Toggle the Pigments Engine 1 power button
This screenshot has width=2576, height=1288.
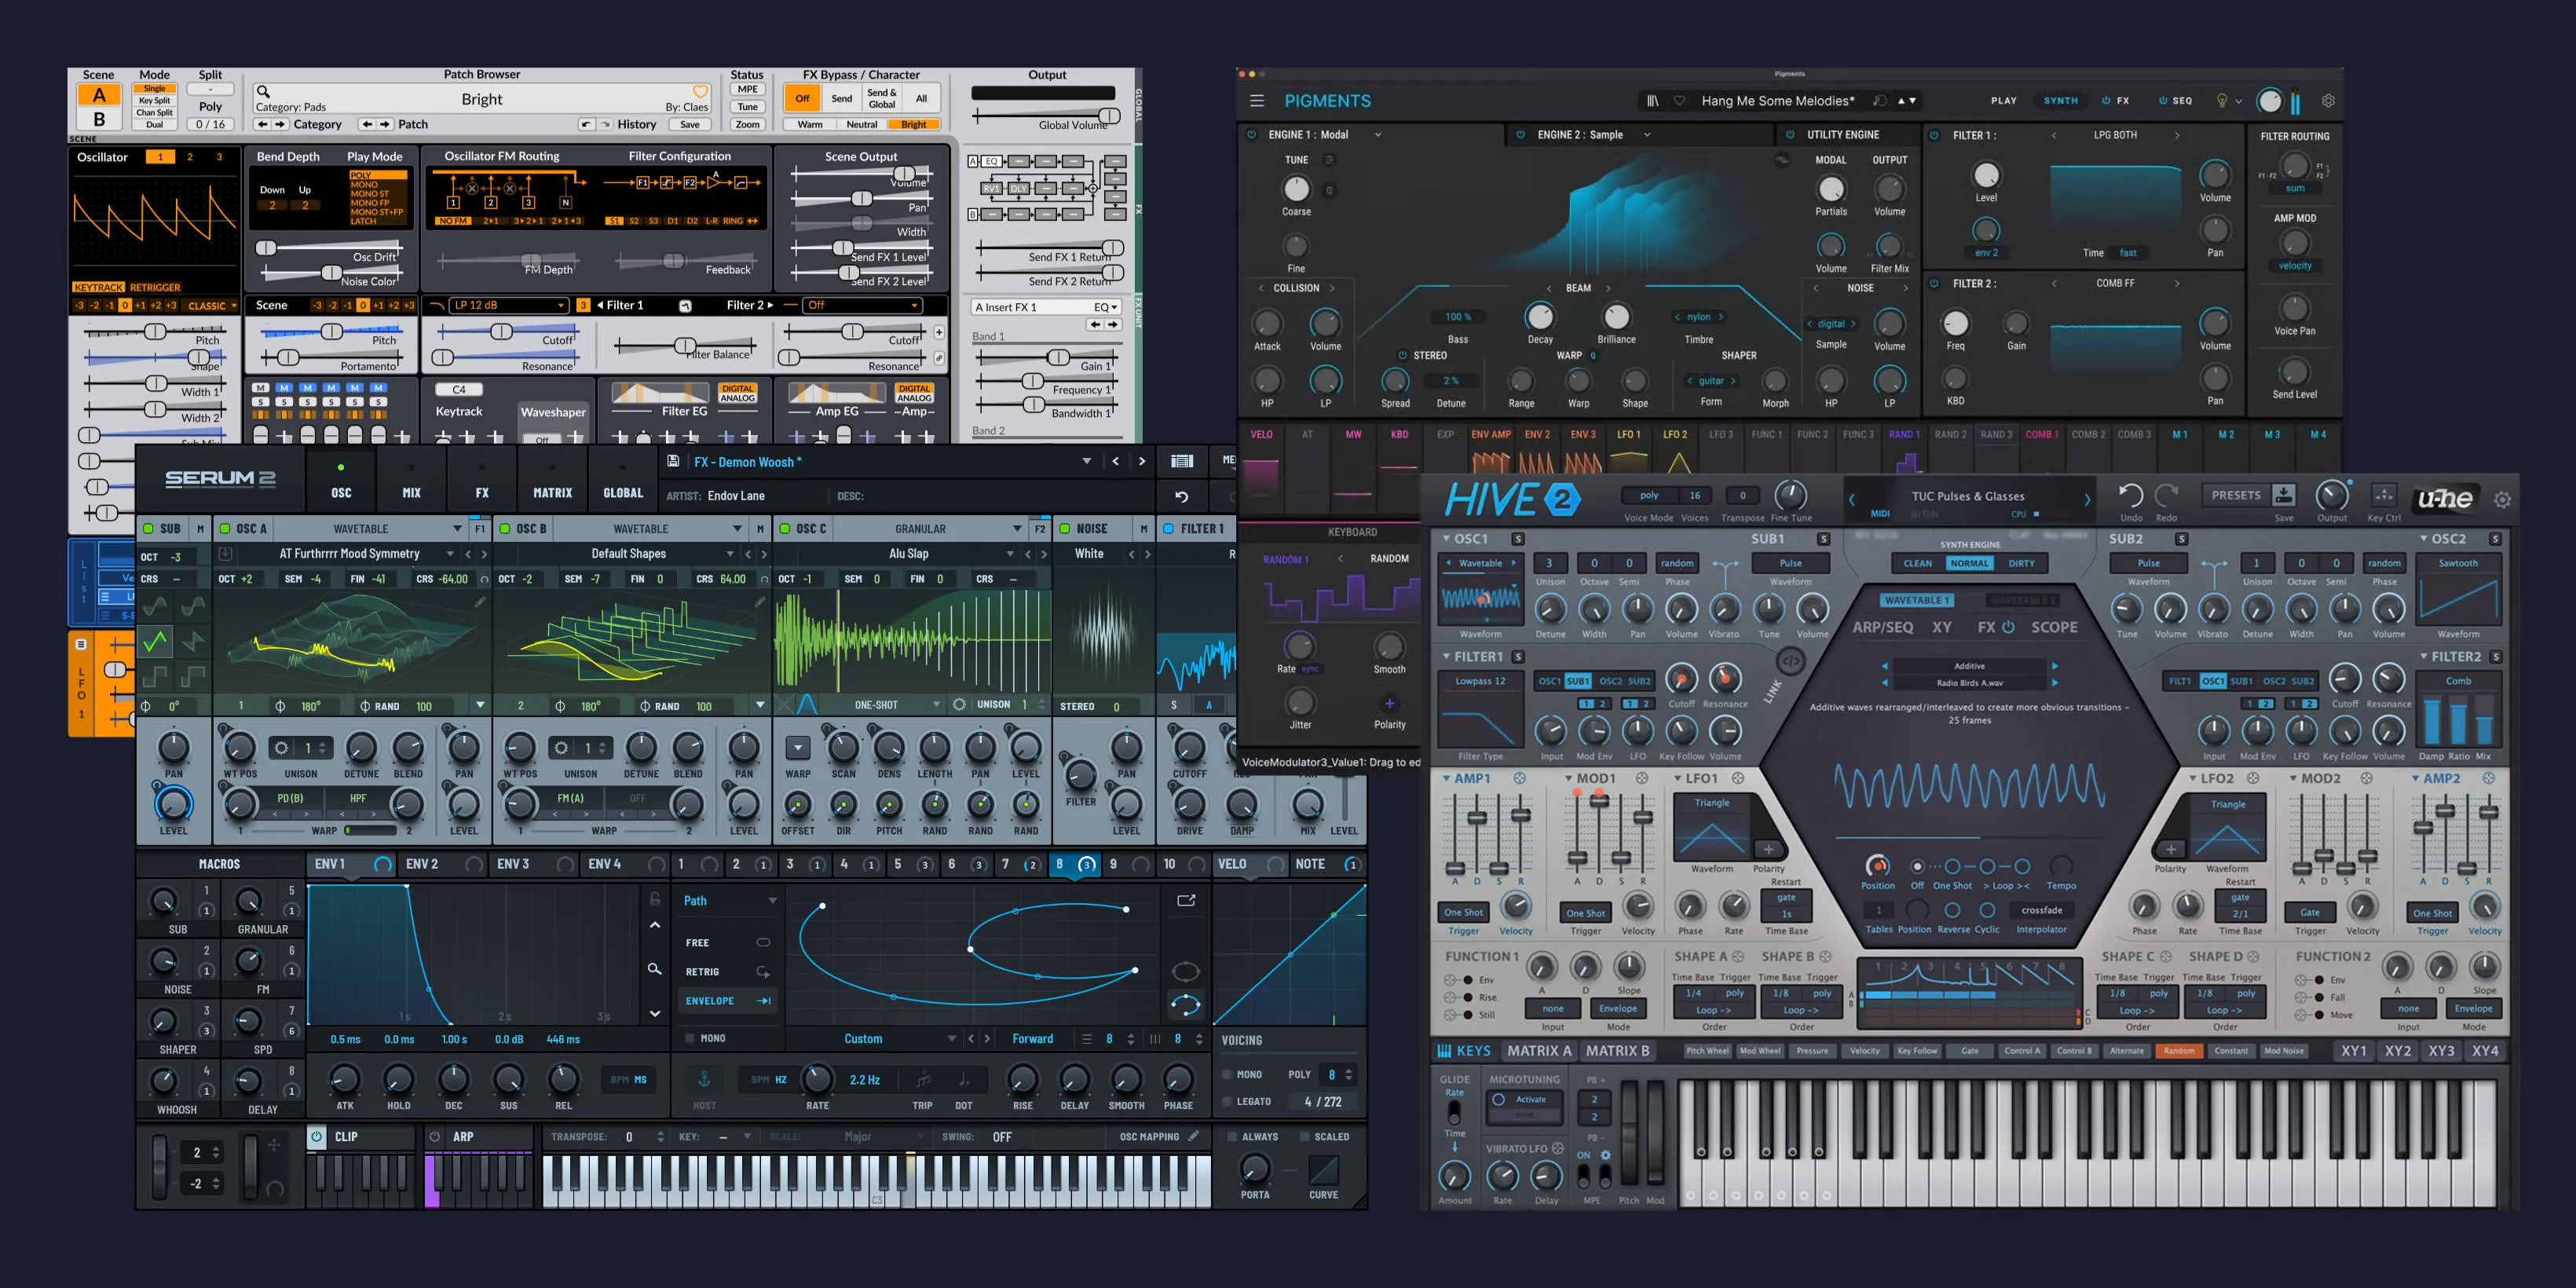(x=1251, y=135)
